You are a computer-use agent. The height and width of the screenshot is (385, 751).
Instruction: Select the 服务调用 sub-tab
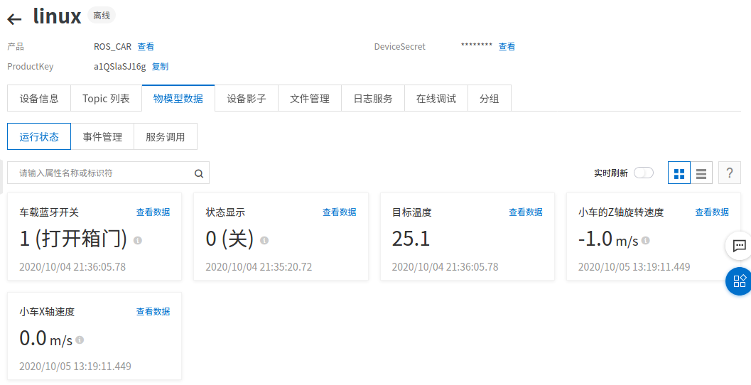(166, 136)
